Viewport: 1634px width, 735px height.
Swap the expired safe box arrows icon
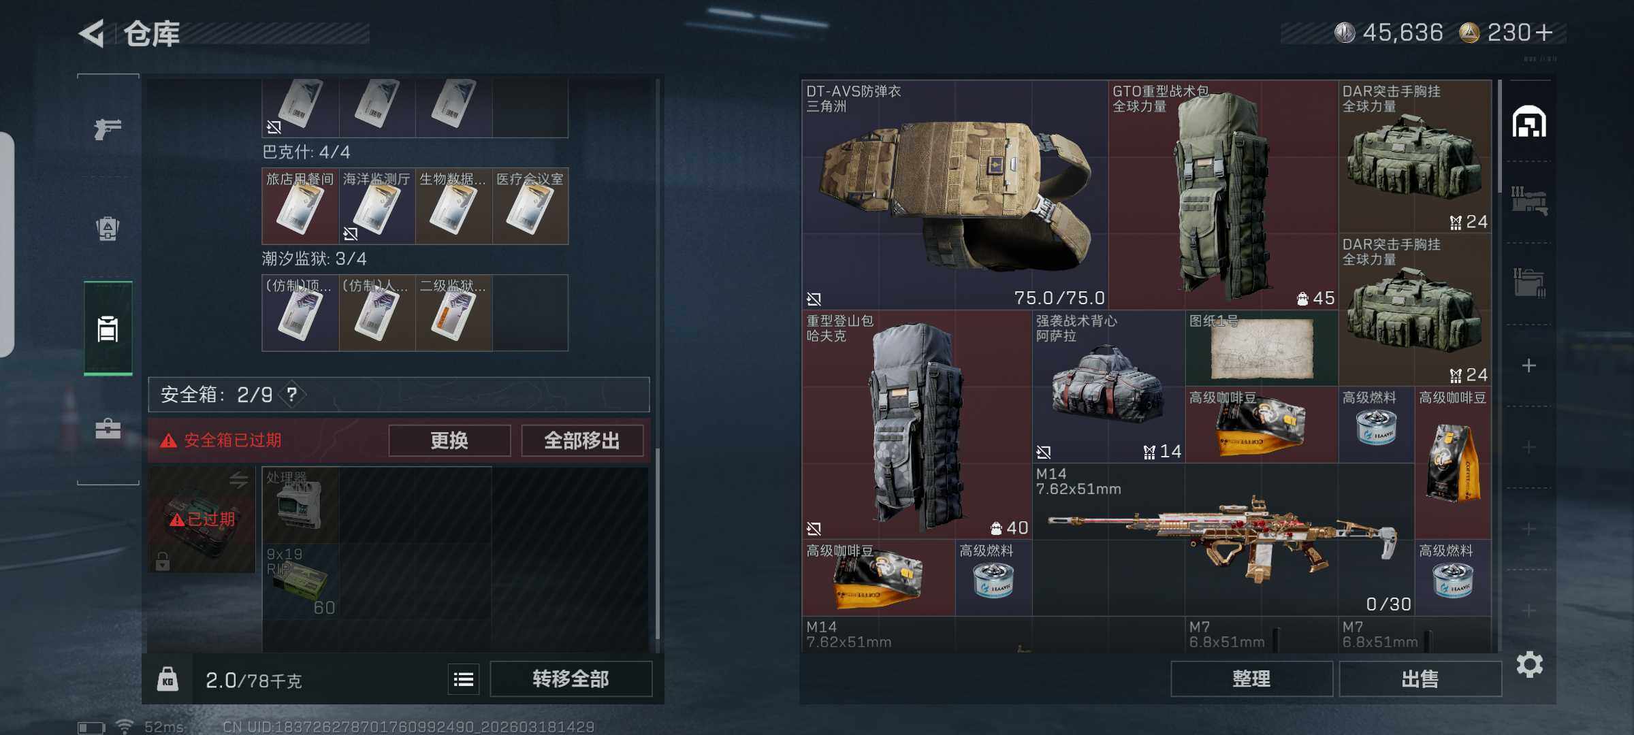(x=238, y=480)
